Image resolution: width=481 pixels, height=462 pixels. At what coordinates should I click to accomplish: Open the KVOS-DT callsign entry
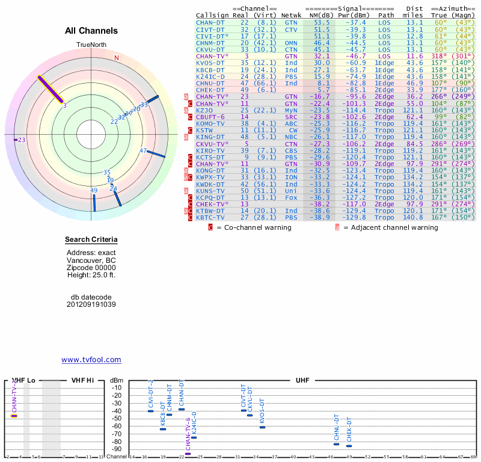(x=210, y=63)
